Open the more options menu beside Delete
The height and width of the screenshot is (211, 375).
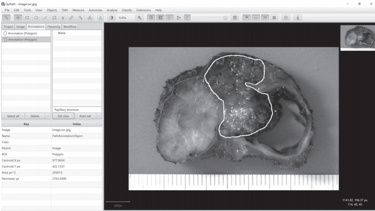tap(47, 116)
